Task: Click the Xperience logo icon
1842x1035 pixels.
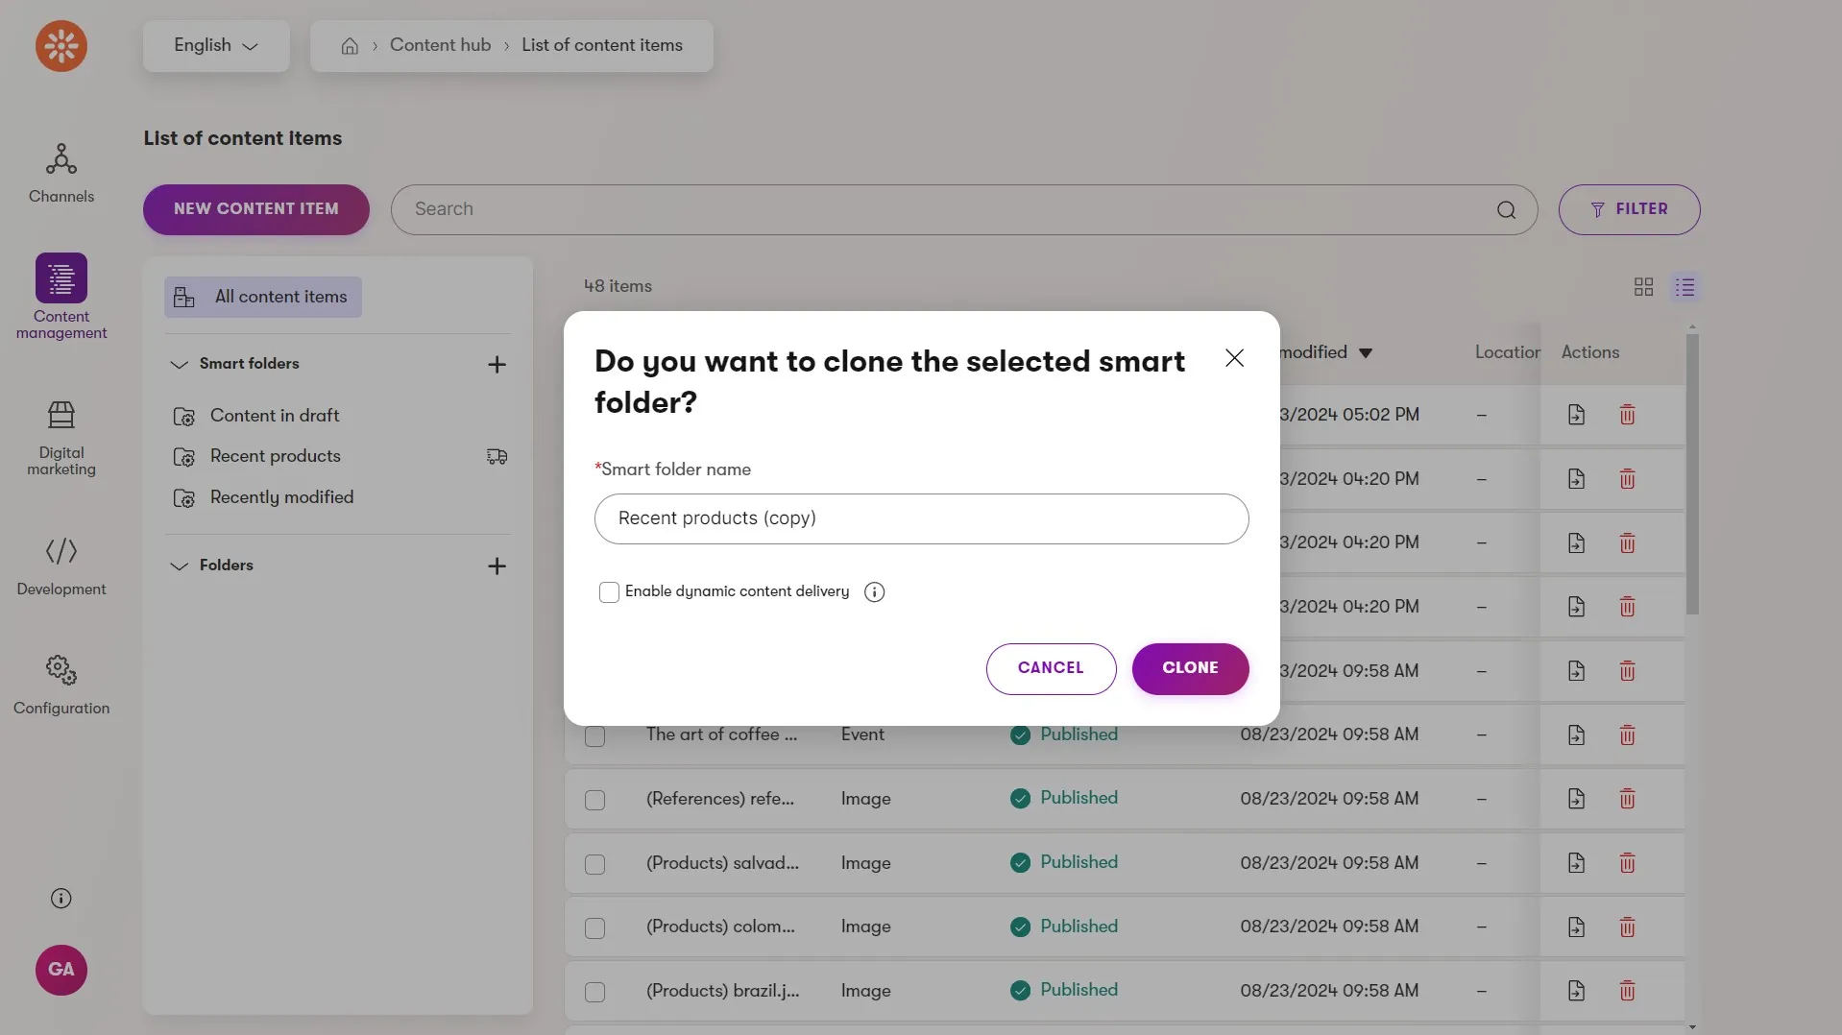Action: [x=61, y=45]
